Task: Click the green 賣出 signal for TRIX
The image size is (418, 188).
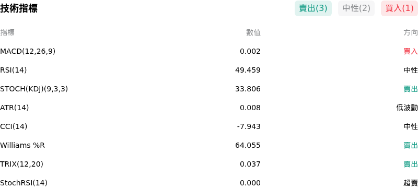Action: [x=411, y=164]
